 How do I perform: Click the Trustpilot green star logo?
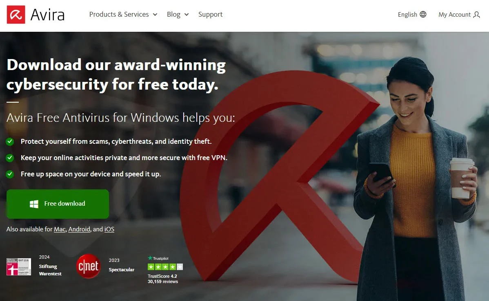[x=150, y=258]
